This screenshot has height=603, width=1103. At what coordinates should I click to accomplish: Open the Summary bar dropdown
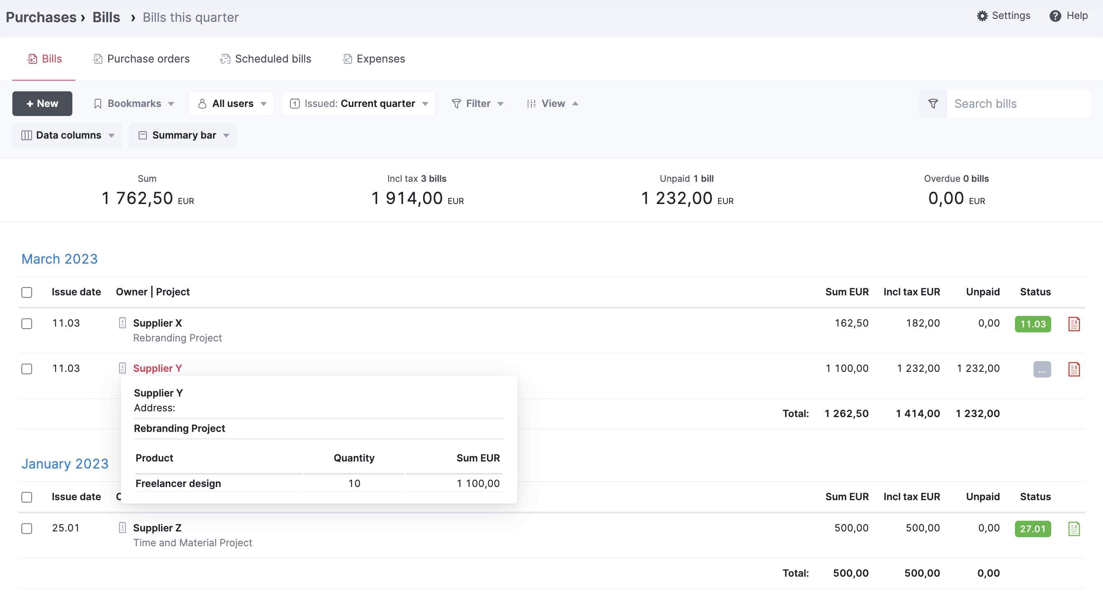point(183,135)
